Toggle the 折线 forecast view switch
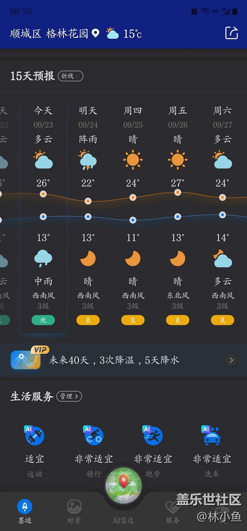 coord(70,76)
